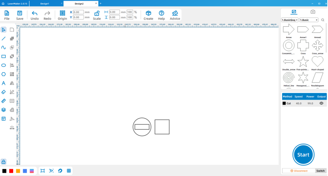Switch to the Design1 tab

click(45, 4)
